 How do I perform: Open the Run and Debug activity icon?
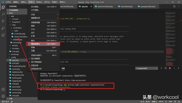pyautogui.click(x=3, y=28)
